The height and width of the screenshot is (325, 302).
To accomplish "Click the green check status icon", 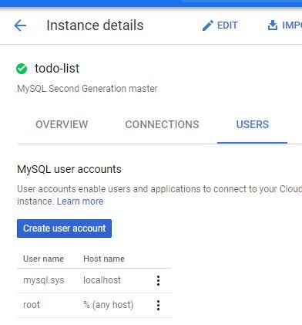I will [22, 69].
